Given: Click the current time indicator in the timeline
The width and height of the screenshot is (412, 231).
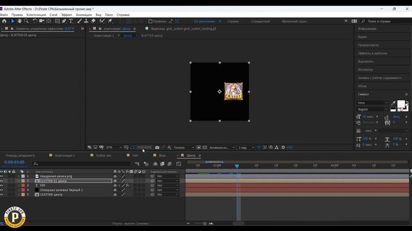Looking at the screenshot, I should click(237, 166).
